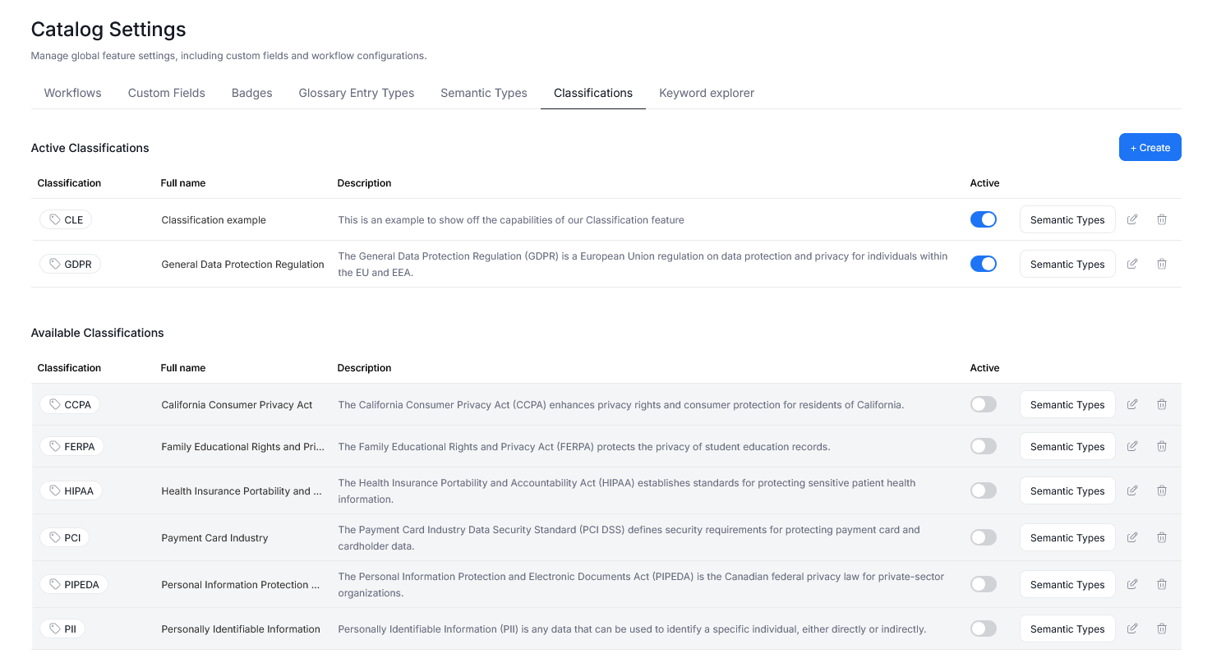Open the Keyword explorer tab
Screen dimensions: 1212x663
coord(707,93)
